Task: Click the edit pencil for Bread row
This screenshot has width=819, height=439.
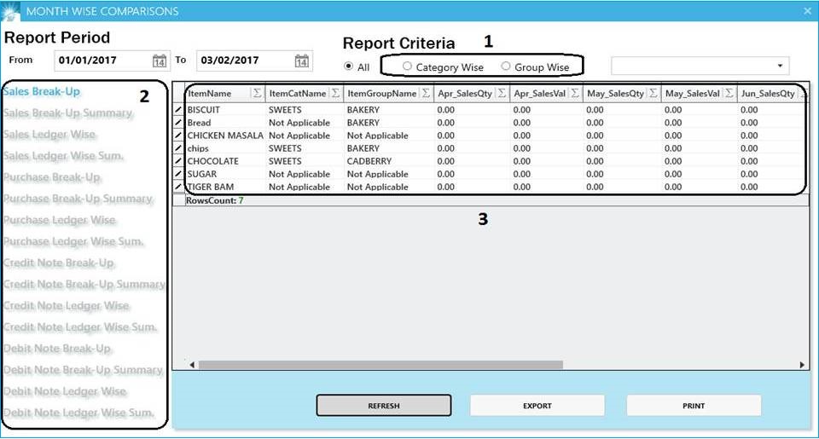Action: [178, 123]
